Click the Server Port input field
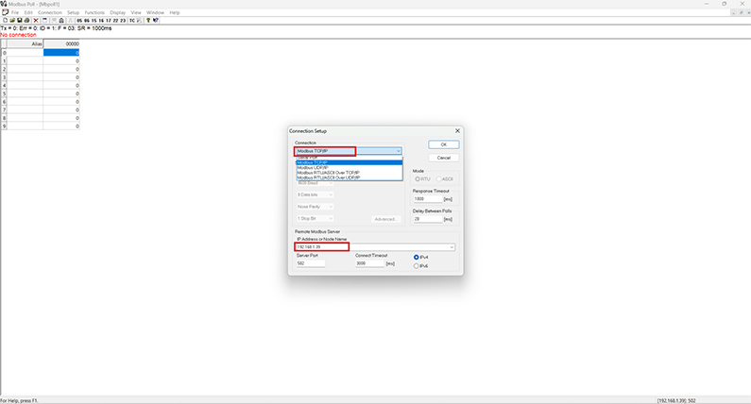The image size is (751, 404). click(311, 263)
